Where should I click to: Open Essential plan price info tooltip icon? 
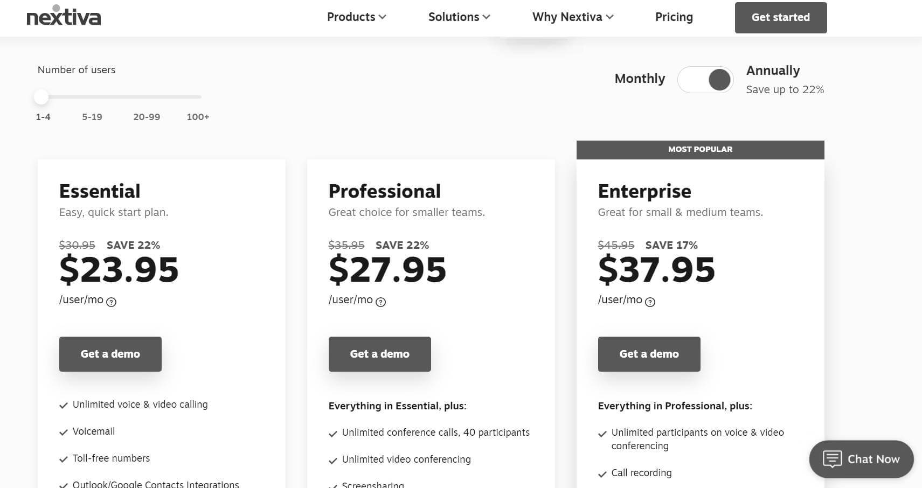[x=112, y=302]
